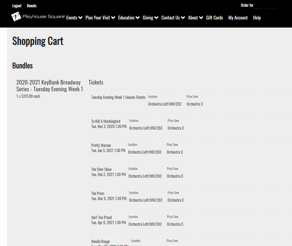Click the '1 @ $315.00 each' price text

pos(28,96)
